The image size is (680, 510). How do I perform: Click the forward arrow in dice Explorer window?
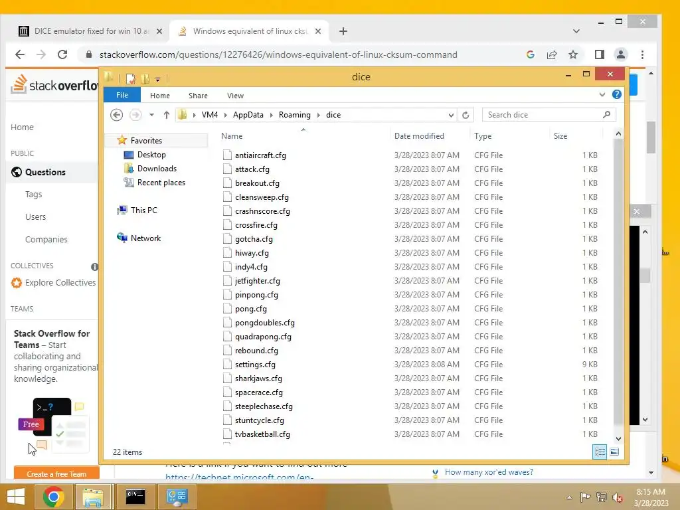coord(135,115)
